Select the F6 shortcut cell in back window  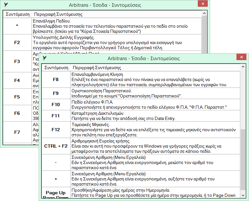[17, 113]
